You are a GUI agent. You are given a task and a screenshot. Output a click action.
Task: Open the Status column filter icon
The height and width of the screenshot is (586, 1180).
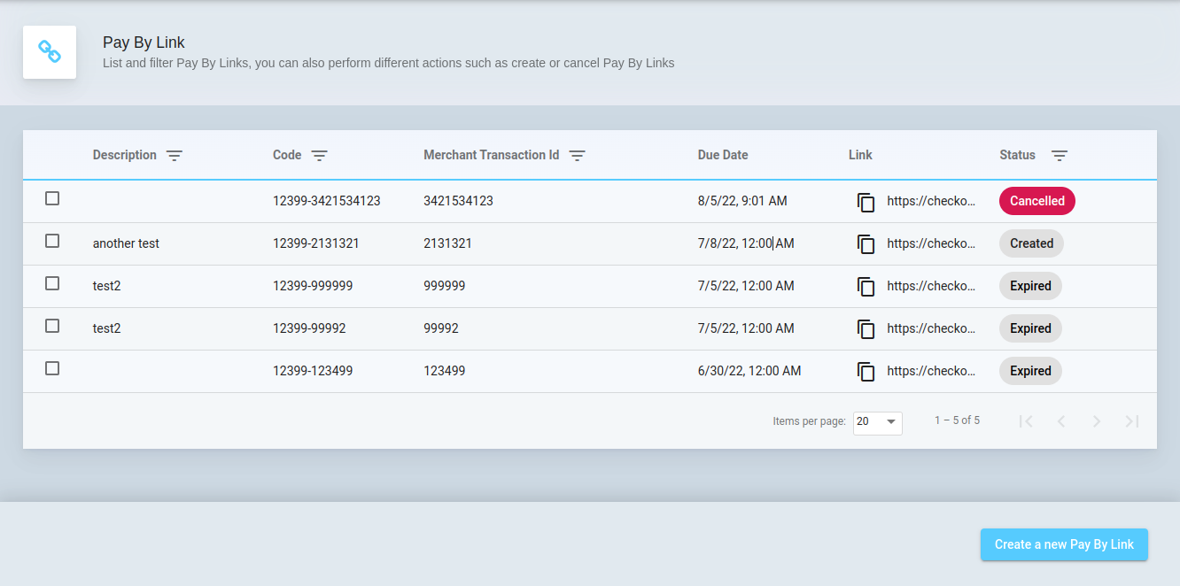click(1059, 156)
